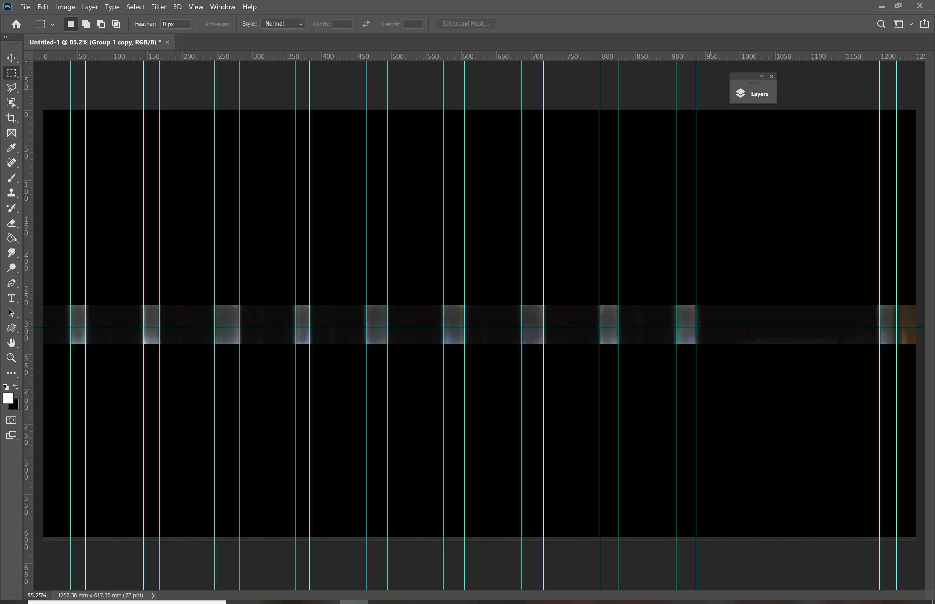Select the History Brush tool

tap(11, 208)
